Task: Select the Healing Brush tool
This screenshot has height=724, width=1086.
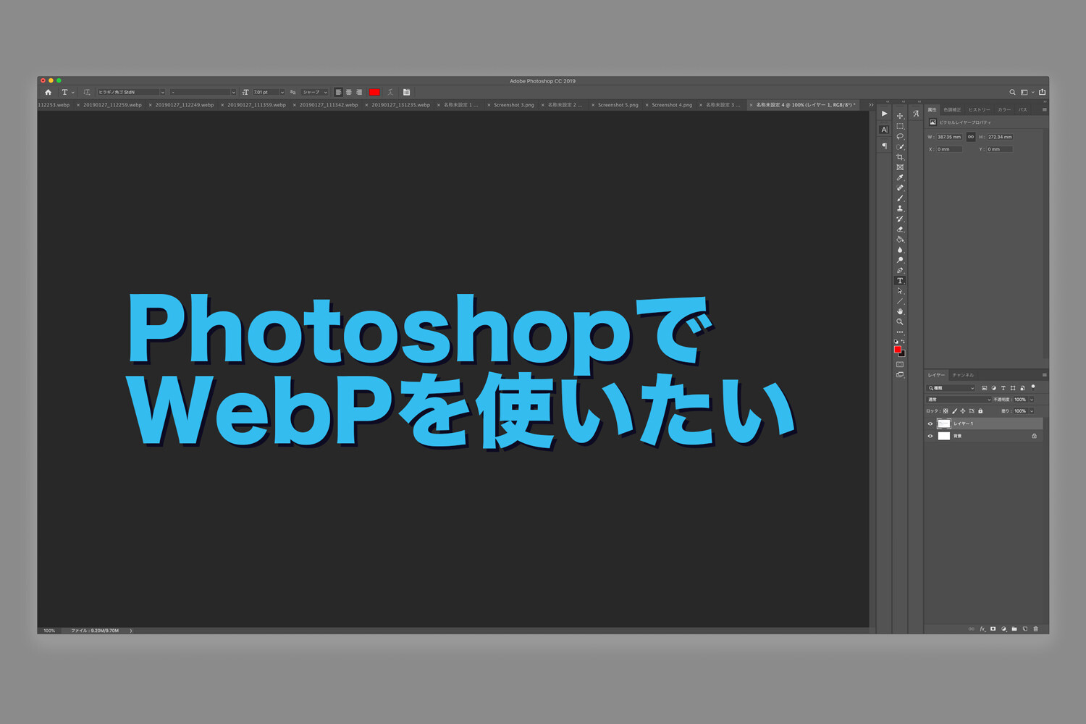Action: [x=900, y=188]
